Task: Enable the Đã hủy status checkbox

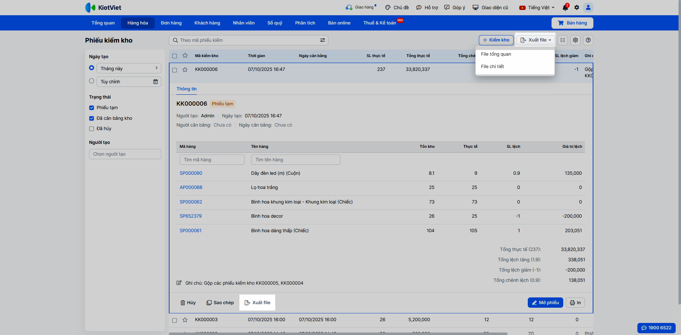Action: [x=92, y=129]
